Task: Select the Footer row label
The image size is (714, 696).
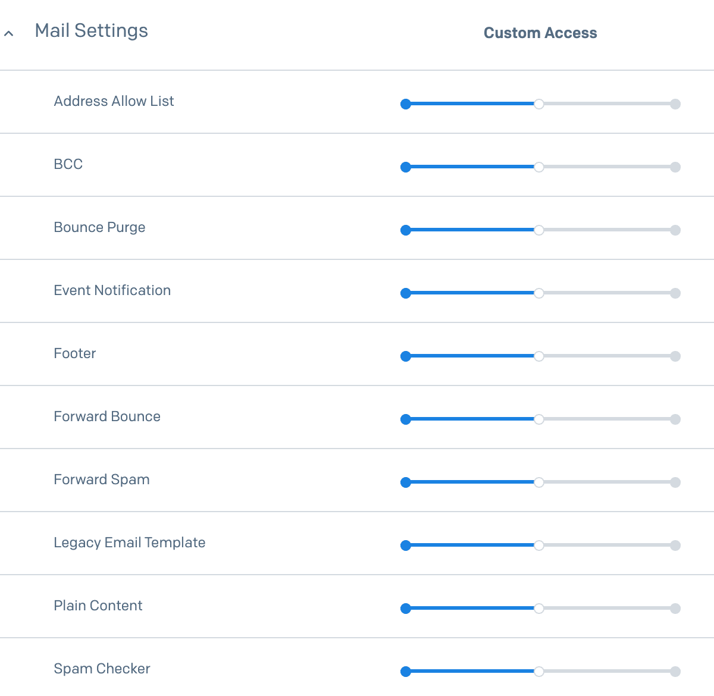Action: click(x=74, y=353)
